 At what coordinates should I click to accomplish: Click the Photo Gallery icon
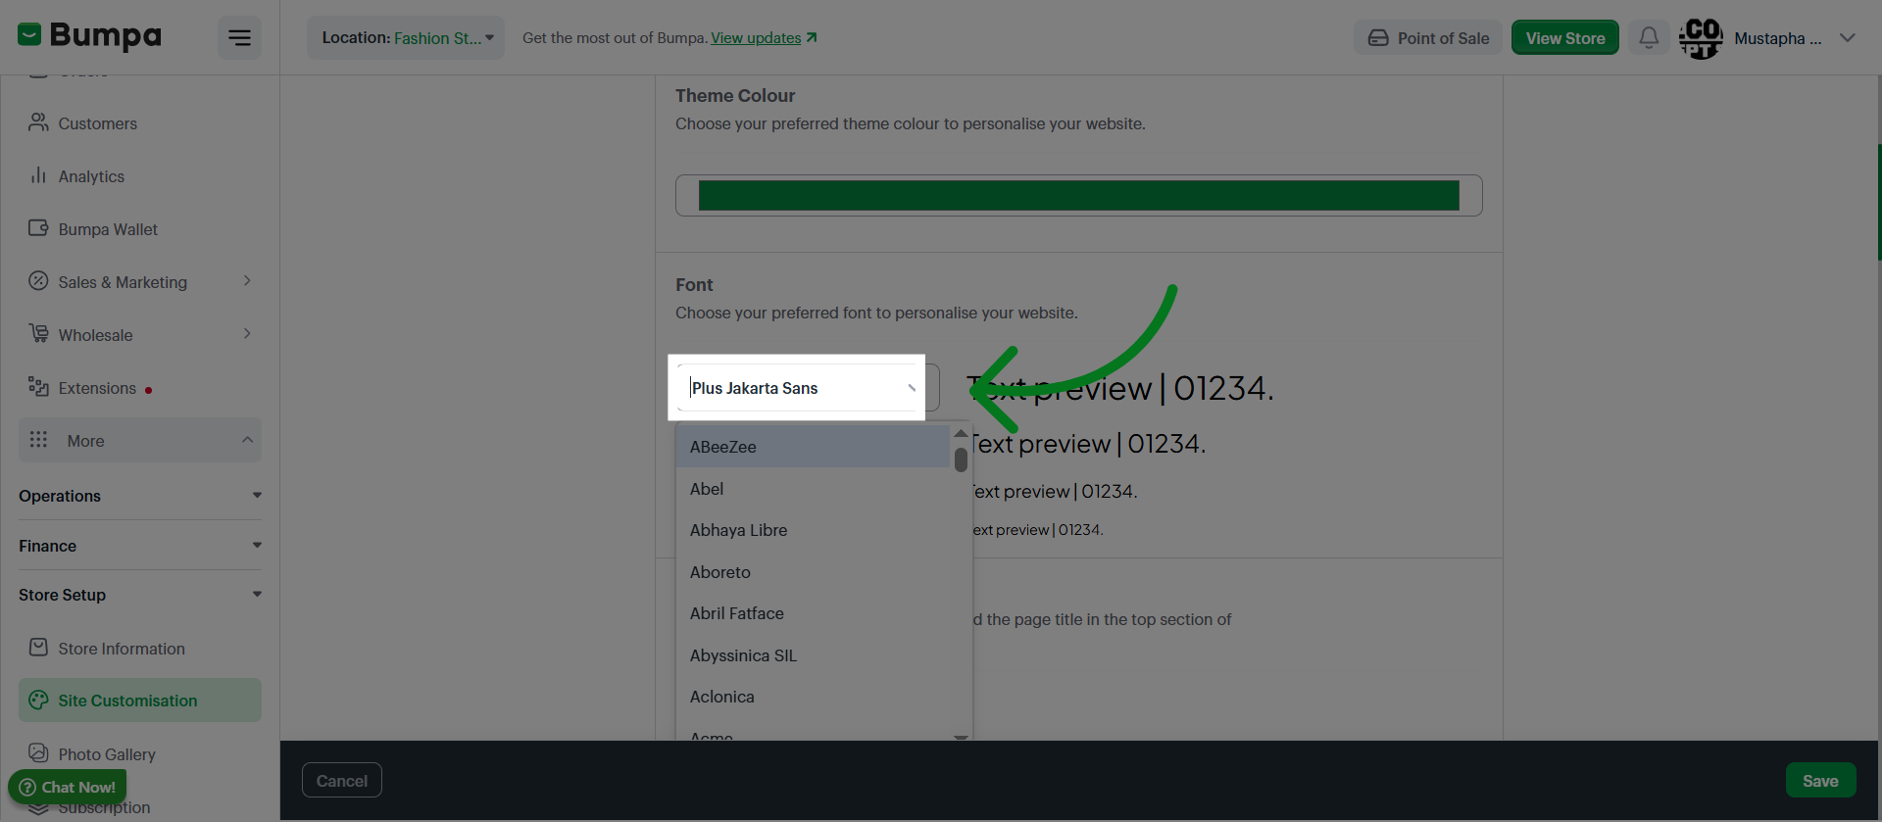pyautogui.click(x=38, y=753)
